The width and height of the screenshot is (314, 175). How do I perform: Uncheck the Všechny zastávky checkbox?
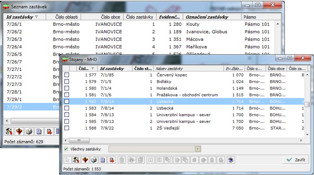click(x=66, y=148)
